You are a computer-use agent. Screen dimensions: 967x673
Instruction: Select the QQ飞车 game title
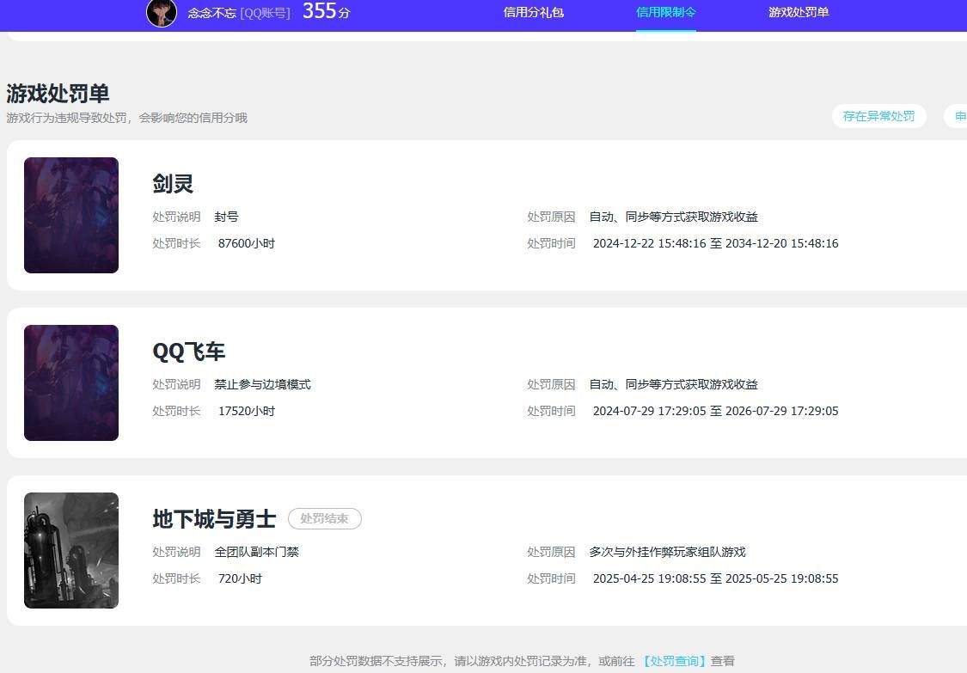tap(189, 351)
